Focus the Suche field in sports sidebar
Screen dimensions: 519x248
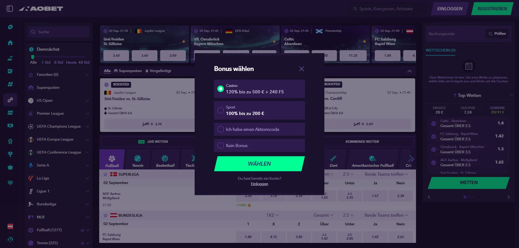[x=59, y=32]
